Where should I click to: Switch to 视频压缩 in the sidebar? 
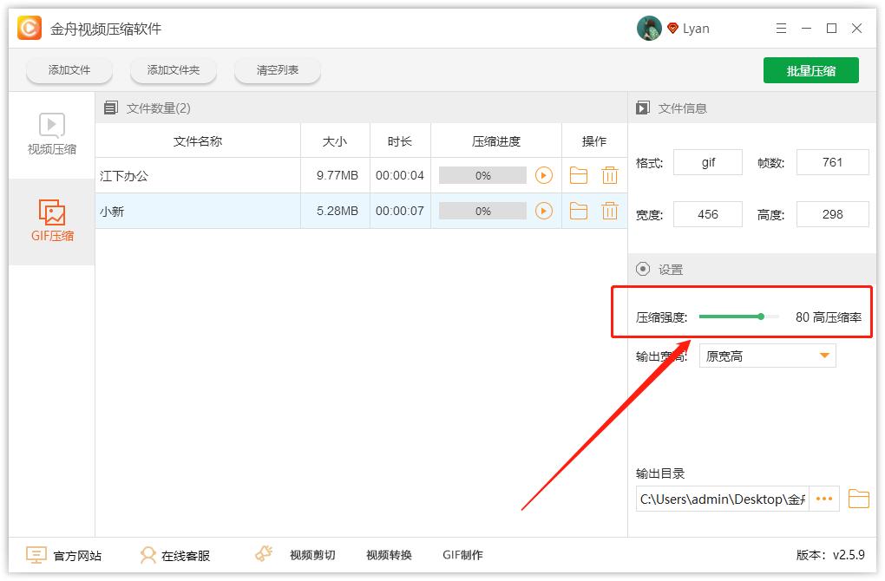click(50, 134)
